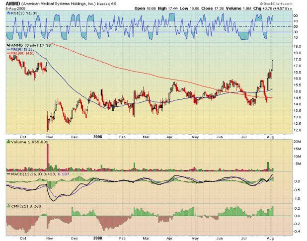Click the 30 level on the RSI axis
The height and width of the screenshot is (241, 307).
296,32
